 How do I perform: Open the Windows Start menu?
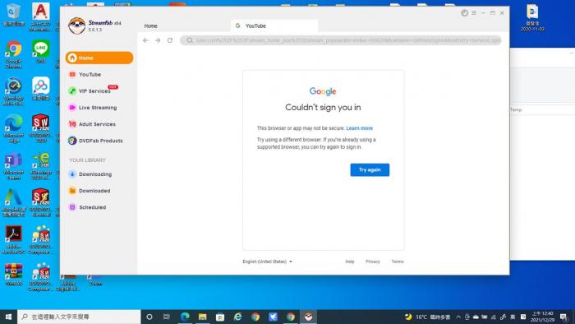8,317
